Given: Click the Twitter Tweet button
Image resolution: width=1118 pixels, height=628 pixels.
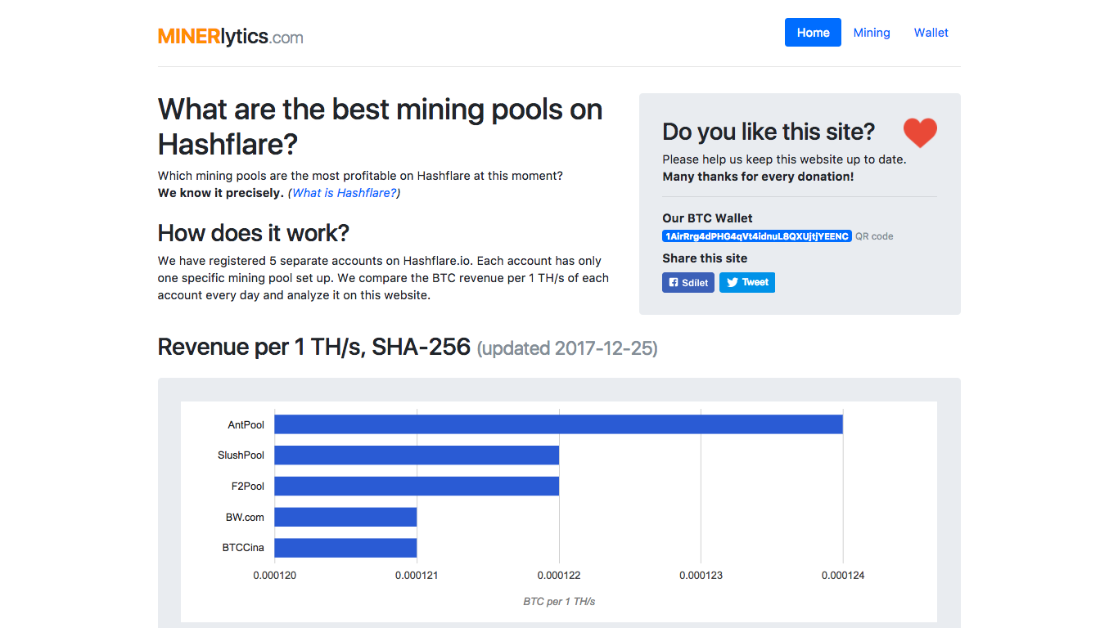Looking at the screenshot, I should coord(747,282).
